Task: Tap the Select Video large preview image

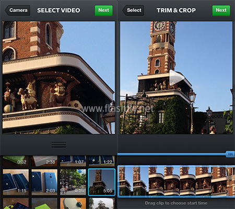Action: (58, 78)
